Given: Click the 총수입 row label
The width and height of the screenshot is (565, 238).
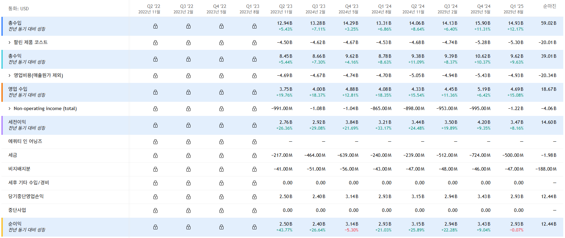Looking at the screenshot, I should [15, 23].
